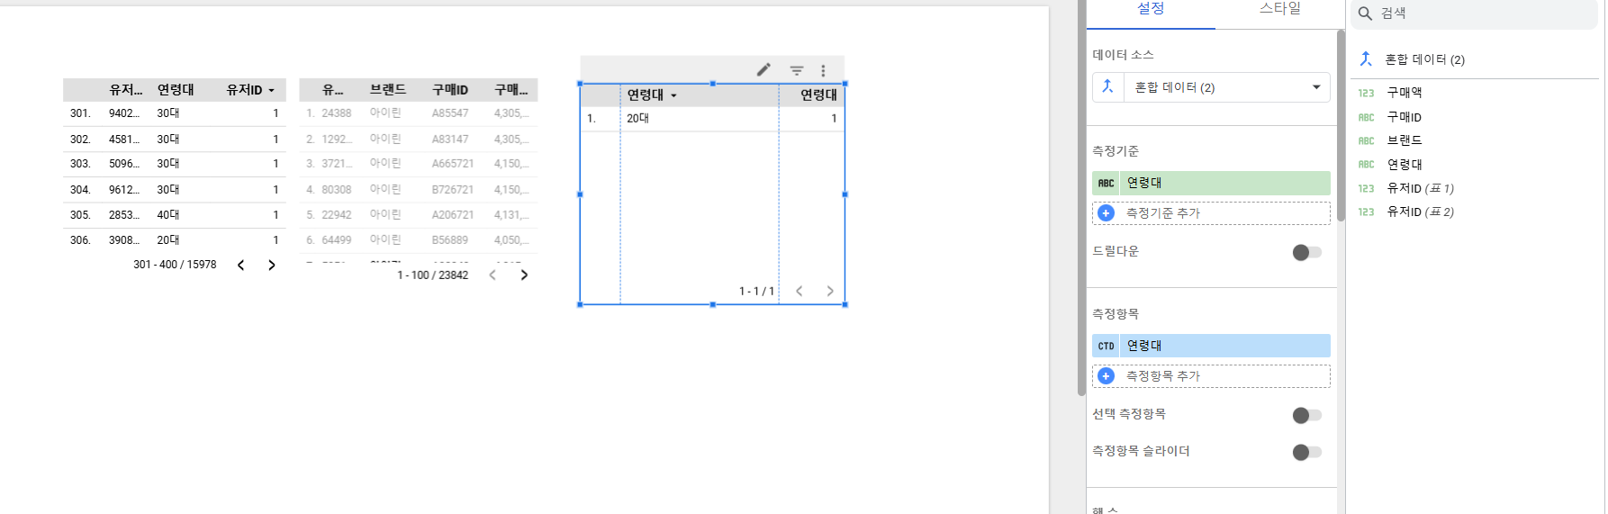1608x514 pixels.
Task: Click the 40대 cell in row 305
Action: tap(168, 215)
